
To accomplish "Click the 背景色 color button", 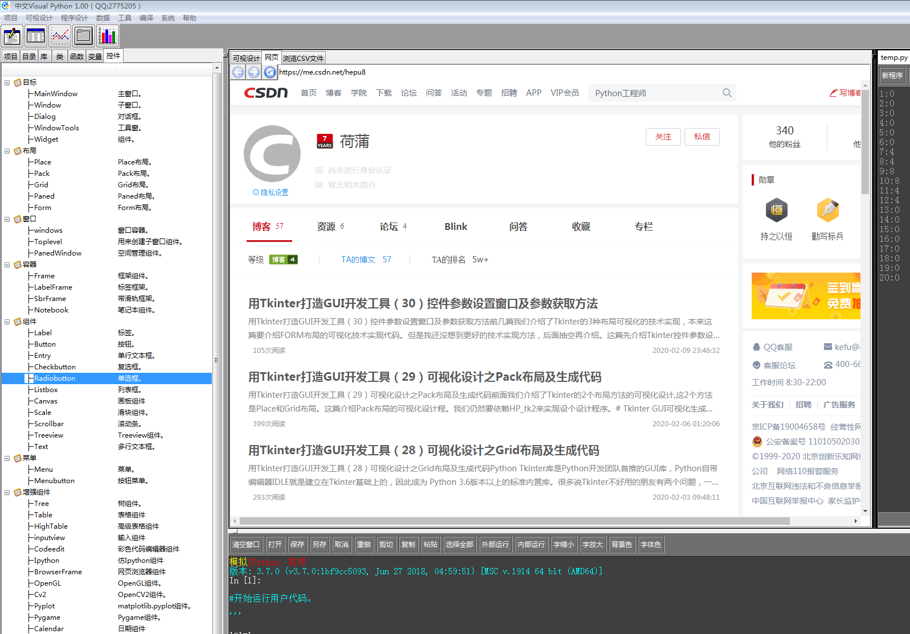I will (x=622, y=545).
